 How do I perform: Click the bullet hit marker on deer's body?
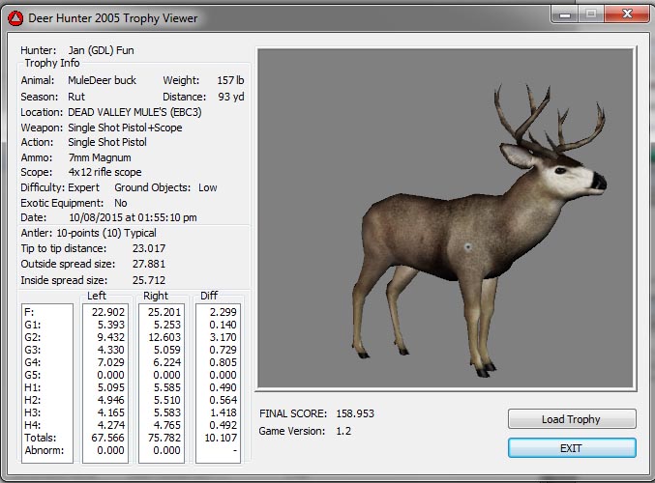[467, 247]
